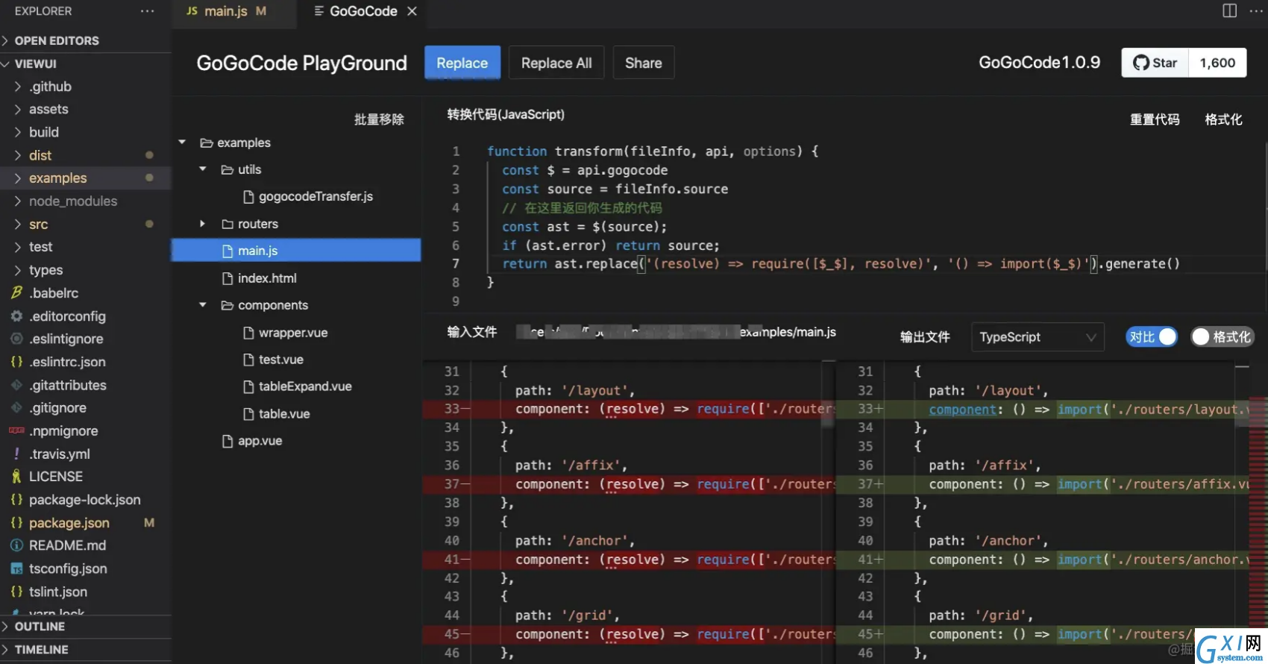Click the .gitattributes git icon

tap(16, 385)
